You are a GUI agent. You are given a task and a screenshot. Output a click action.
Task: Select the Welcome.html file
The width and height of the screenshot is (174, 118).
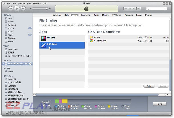pyautogui.click(x=100, y=41)
